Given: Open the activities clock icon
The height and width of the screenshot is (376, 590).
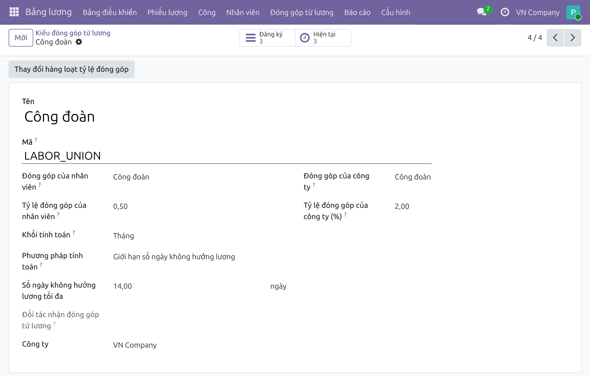Looking at the screenshot, I should pos(505,12).
